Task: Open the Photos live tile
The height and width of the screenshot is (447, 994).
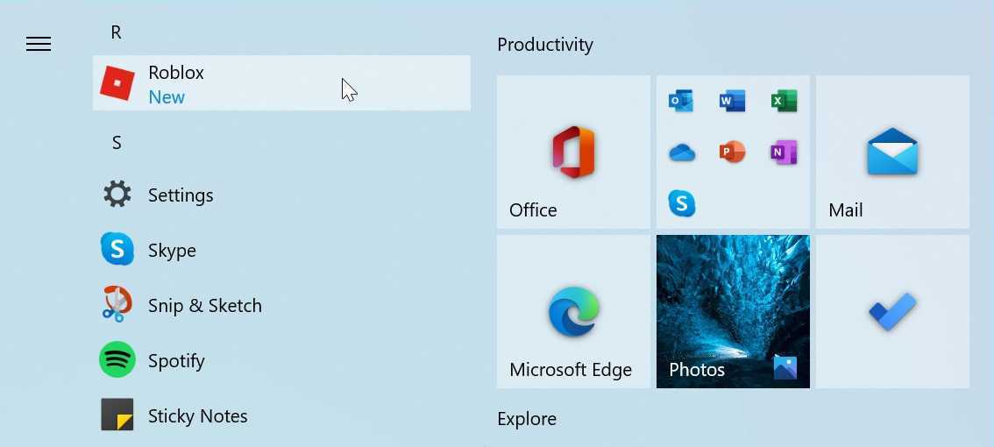Action: [x=733, y=311]
